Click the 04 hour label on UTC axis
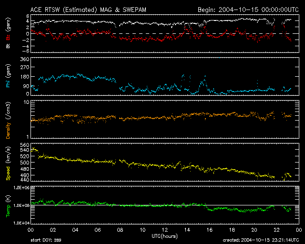 75,230
